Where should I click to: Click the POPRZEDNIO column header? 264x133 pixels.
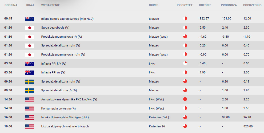(252, 5)
